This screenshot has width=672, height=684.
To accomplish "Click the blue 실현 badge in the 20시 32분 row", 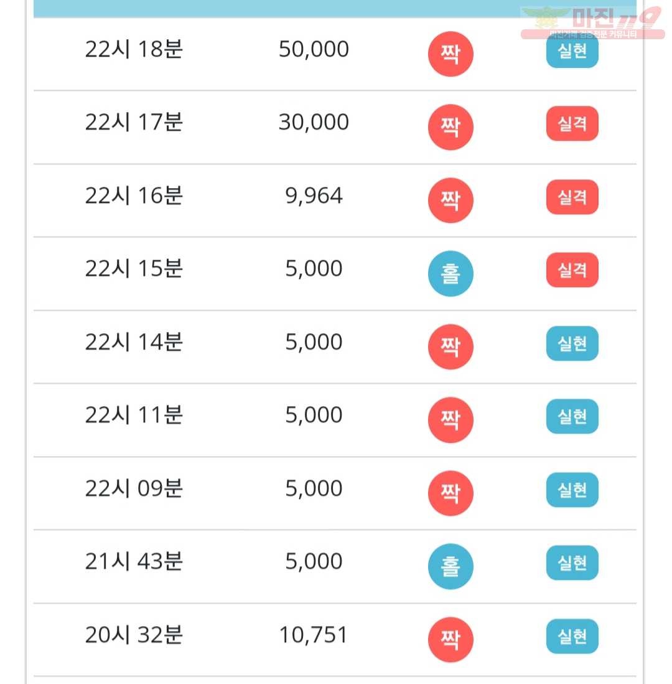I will [x=572, y=636].
